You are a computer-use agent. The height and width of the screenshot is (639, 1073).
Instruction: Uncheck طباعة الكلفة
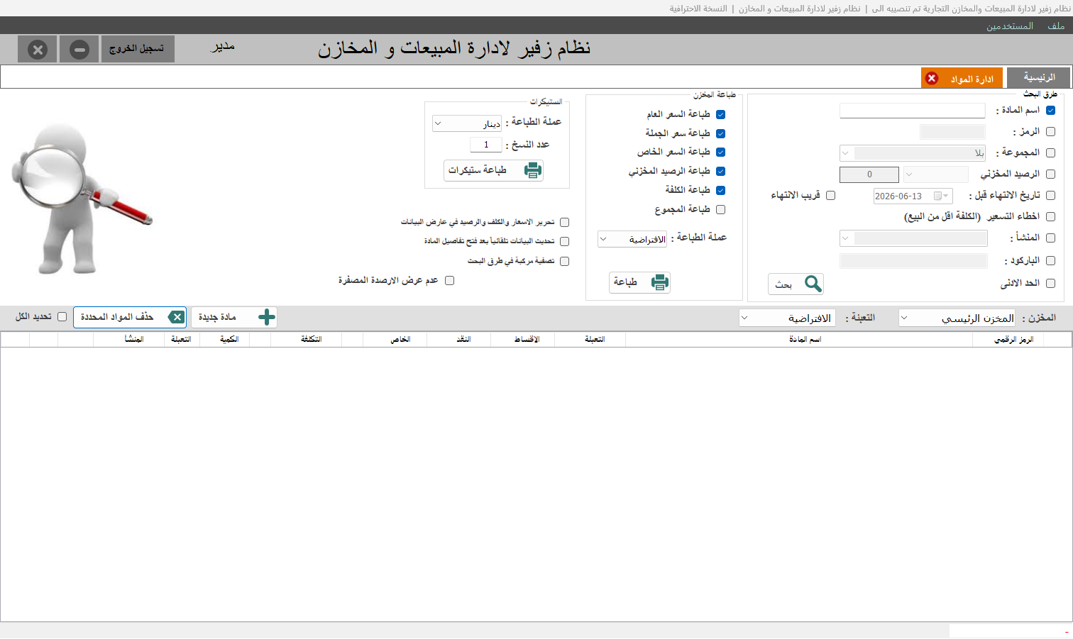coord(721,190)
